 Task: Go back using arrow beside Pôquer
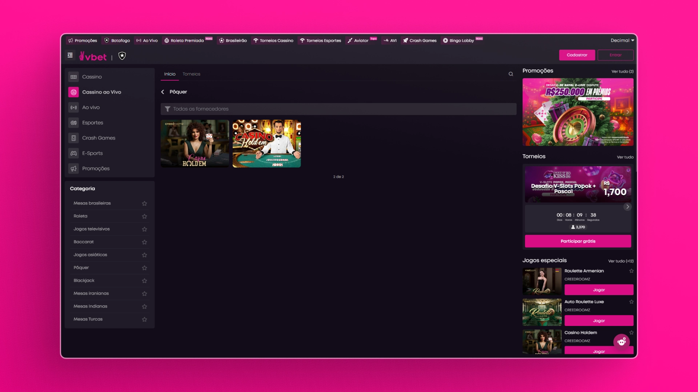pyautogui.click(x=163, y=92)
